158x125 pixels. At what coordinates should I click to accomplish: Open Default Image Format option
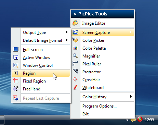pos(41,40)
